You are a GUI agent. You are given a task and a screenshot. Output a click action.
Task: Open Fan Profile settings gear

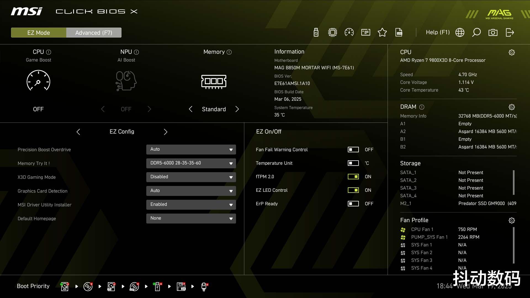(x=512, y=220)
